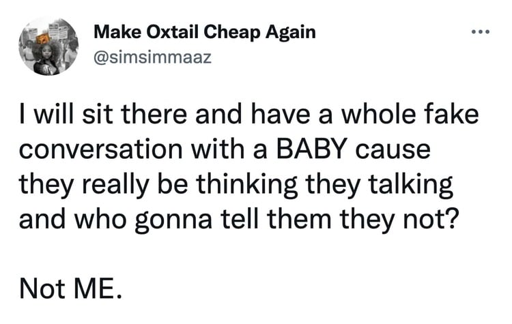The width and height of the screenshot is (512, 324).
Task: Click the word "gonna" in the tweet
Action: click(x=160, y=217)
